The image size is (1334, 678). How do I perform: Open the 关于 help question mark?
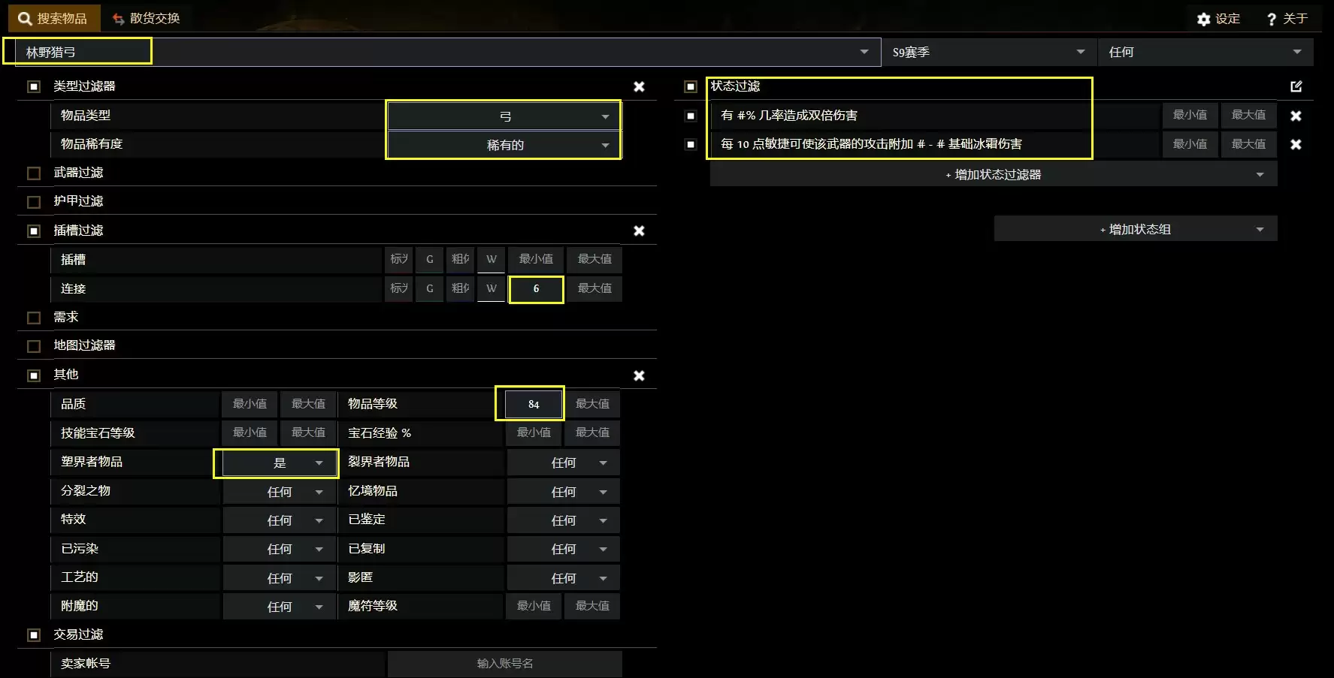1272,19
